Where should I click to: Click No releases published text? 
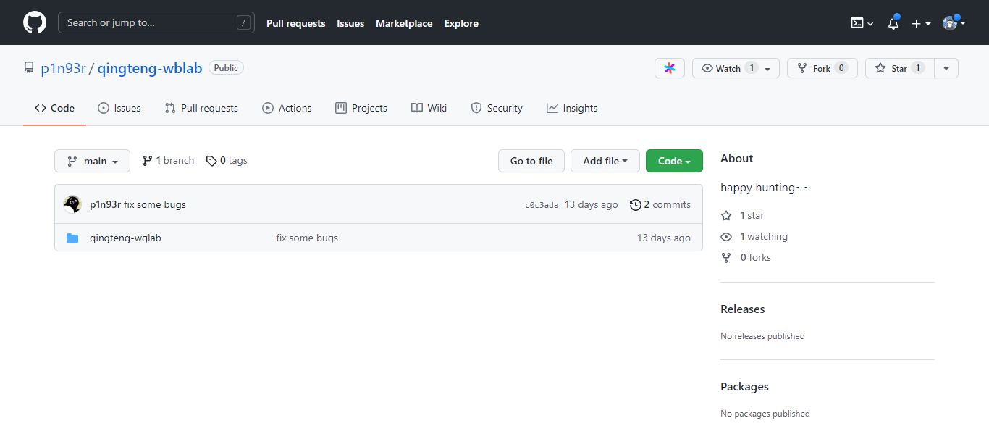pyautogui.click(x=762, y=336)
